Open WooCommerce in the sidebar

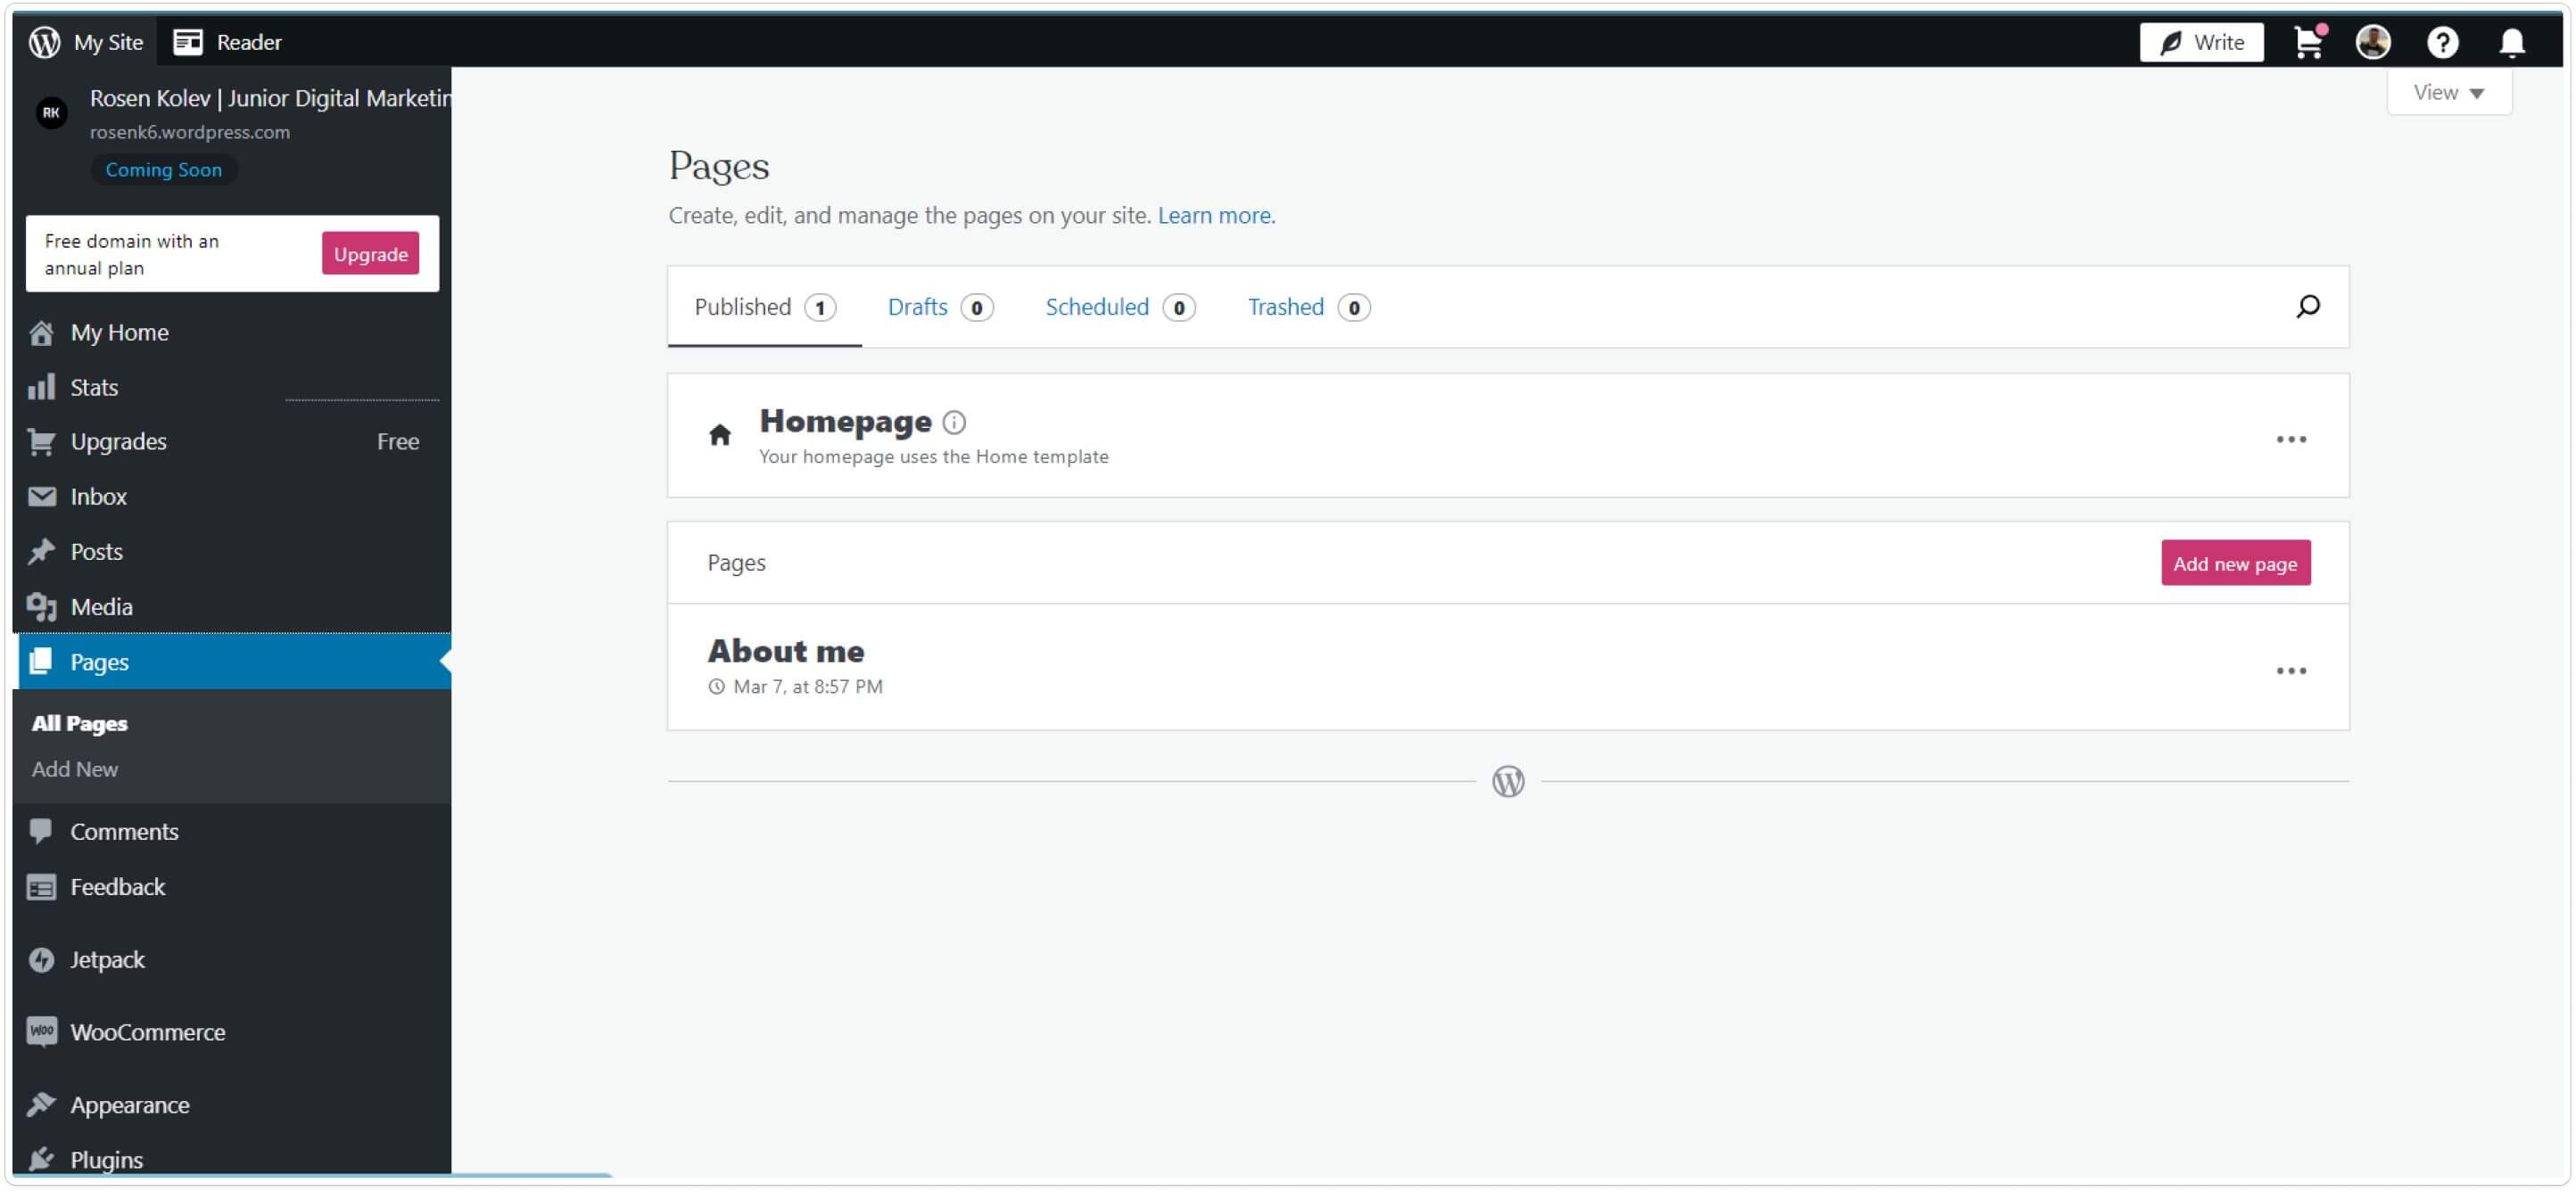[232, 1032]
